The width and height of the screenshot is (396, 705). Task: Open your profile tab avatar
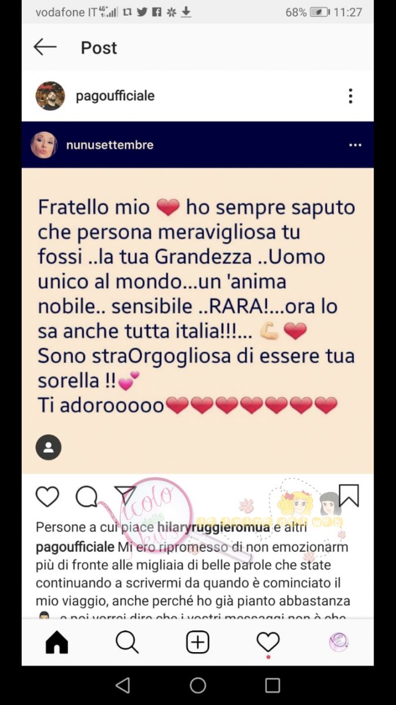338,642
